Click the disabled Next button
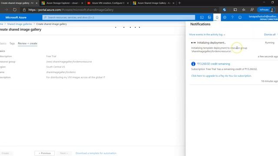The height and width of the screenshot is (156, 278). (64, 153)
